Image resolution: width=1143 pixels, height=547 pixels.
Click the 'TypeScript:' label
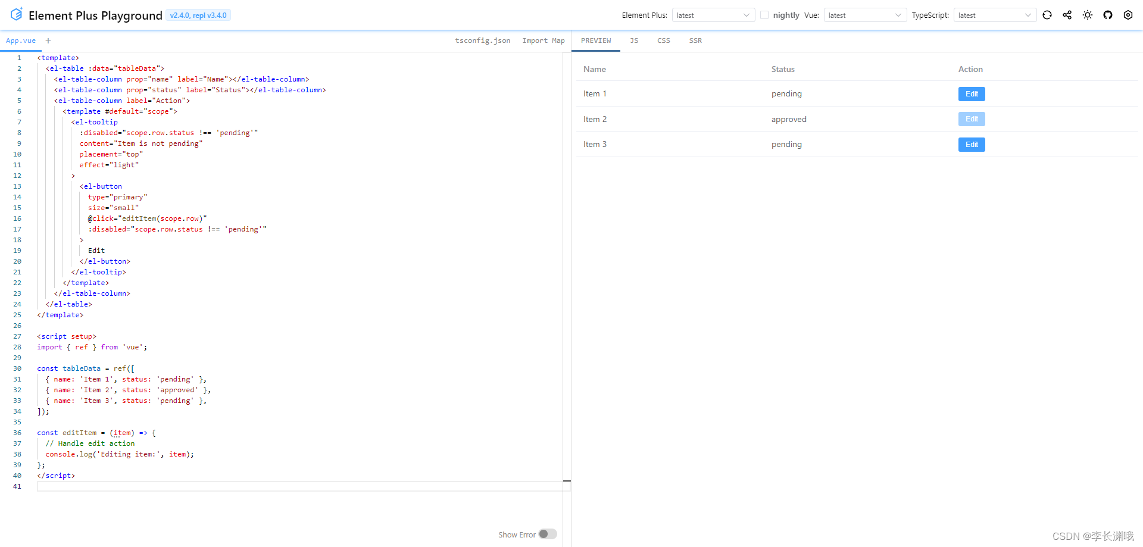(930, 15)
